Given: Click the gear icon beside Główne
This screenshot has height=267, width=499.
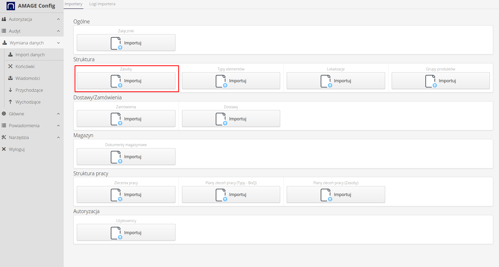Looking at the screenshot, I should (4, 114).
